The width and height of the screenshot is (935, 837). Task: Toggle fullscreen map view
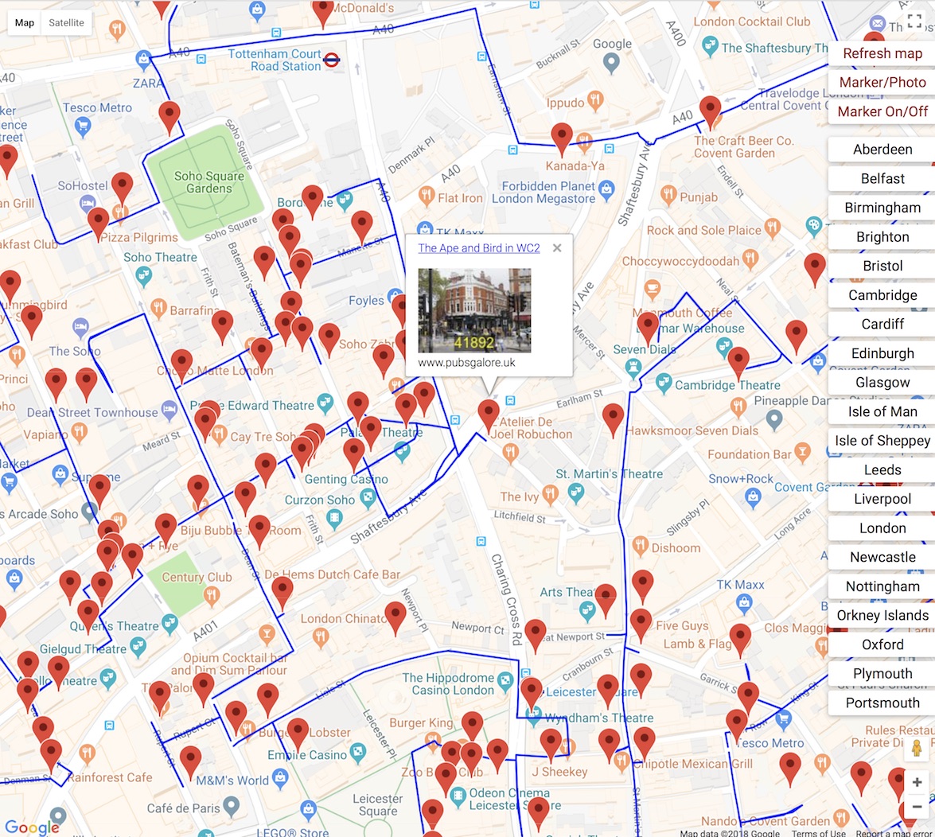pyautogui.click(x=914, y=21)
